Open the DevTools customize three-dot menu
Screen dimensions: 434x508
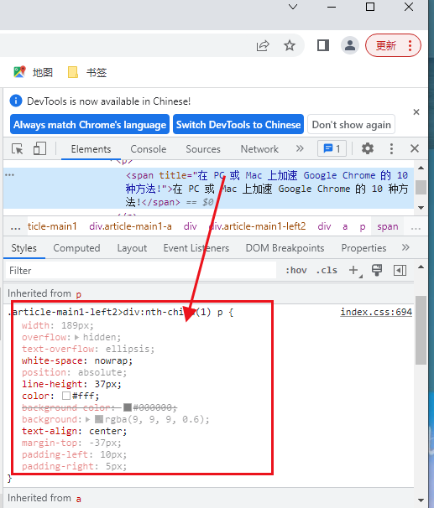[x=391, y=148]
